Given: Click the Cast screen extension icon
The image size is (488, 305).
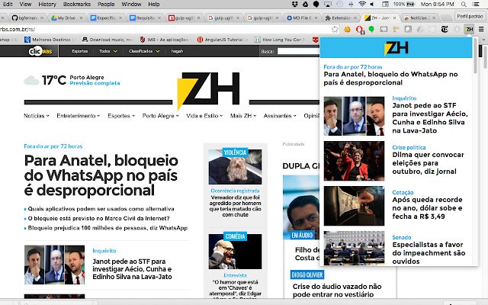Looking at the screenshot, I should (384, 29).
